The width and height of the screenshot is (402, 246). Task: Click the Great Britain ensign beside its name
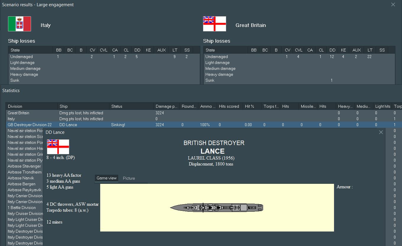[x=215, y=24]
